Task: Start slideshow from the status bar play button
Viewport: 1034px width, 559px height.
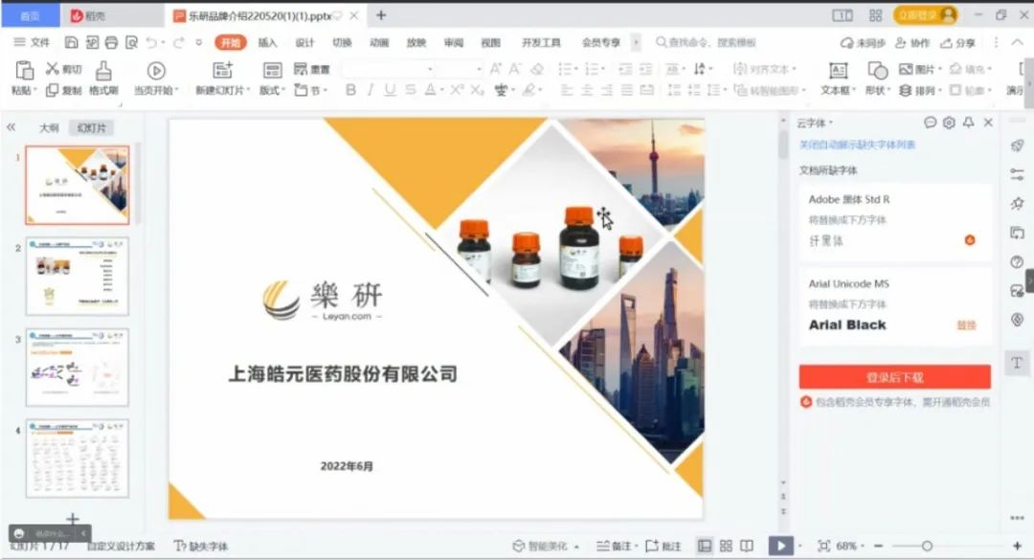Action: 781,546
